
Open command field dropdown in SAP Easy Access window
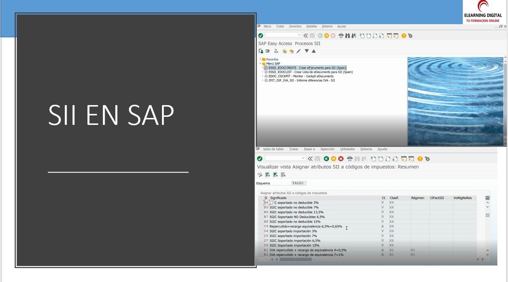pyautogui.click(x=299, y=35)
